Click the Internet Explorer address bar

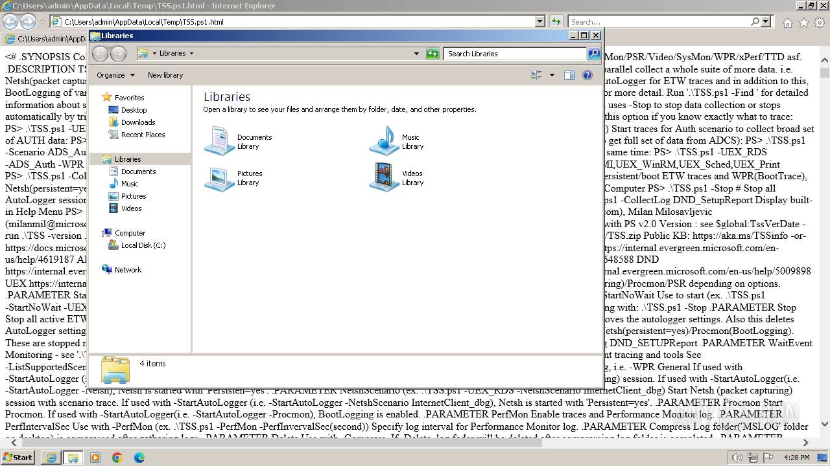293,21
